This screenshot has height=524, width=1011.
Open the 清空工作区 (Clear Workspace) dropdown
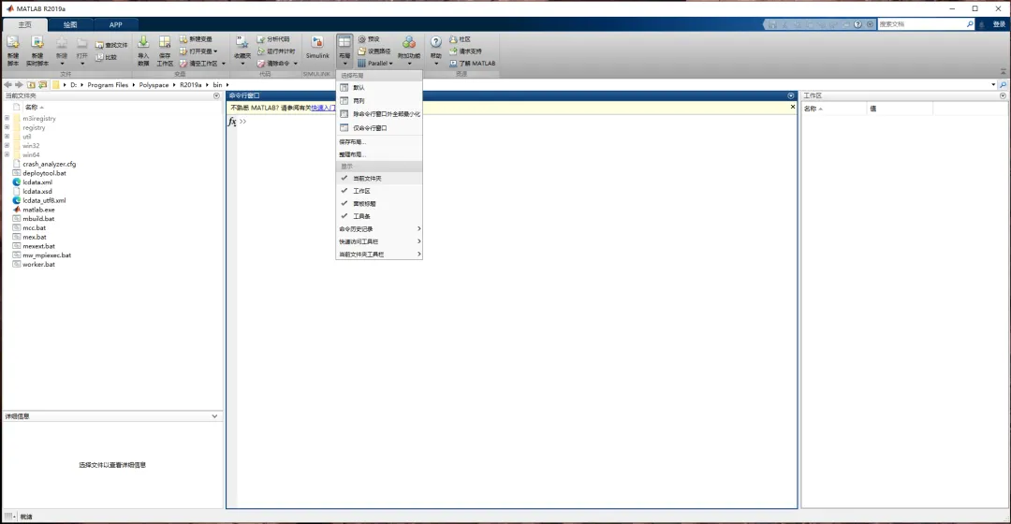(224, 64)
